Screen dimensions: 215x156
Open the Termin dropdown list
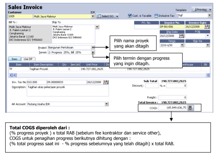point(93,52)
